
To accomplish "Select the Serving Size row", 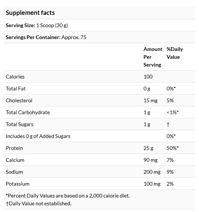I will point(99,25).
